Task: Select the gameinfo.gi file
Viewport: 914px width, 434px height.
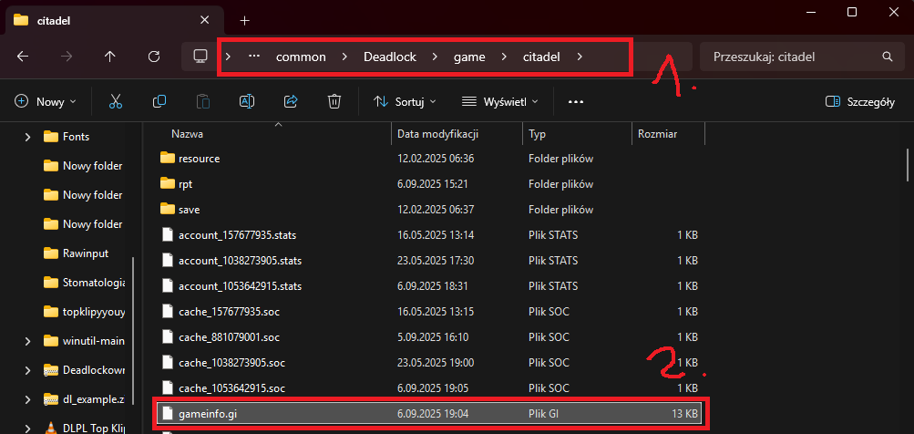Action: coord(431,414)
